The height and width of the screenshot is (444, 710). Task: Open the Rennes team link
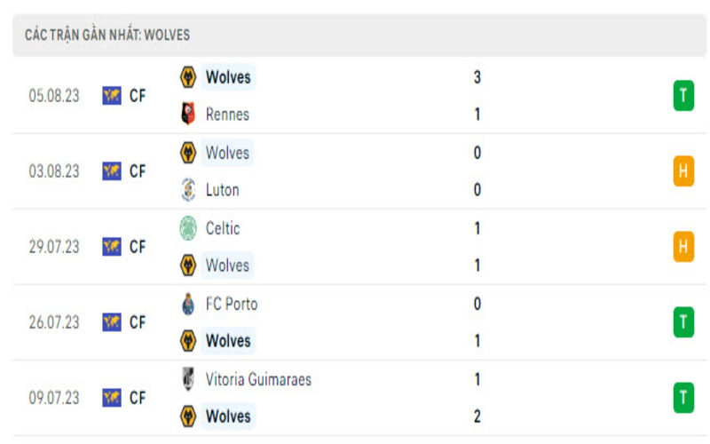click(227, 115)
